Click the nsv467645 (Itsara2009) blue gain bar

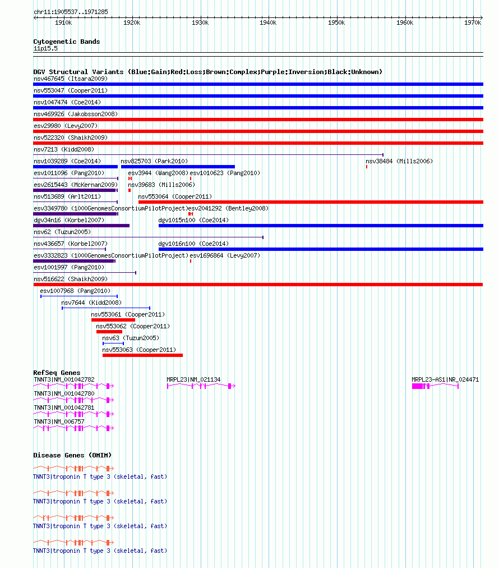pyautogui.click(x=258, y=84)
